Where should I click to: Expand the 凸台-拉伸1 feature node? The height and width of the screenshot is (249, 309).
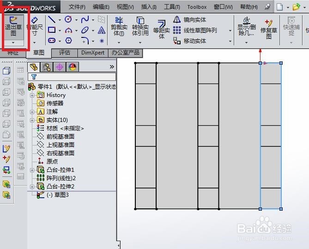click(x=32, y=170)
